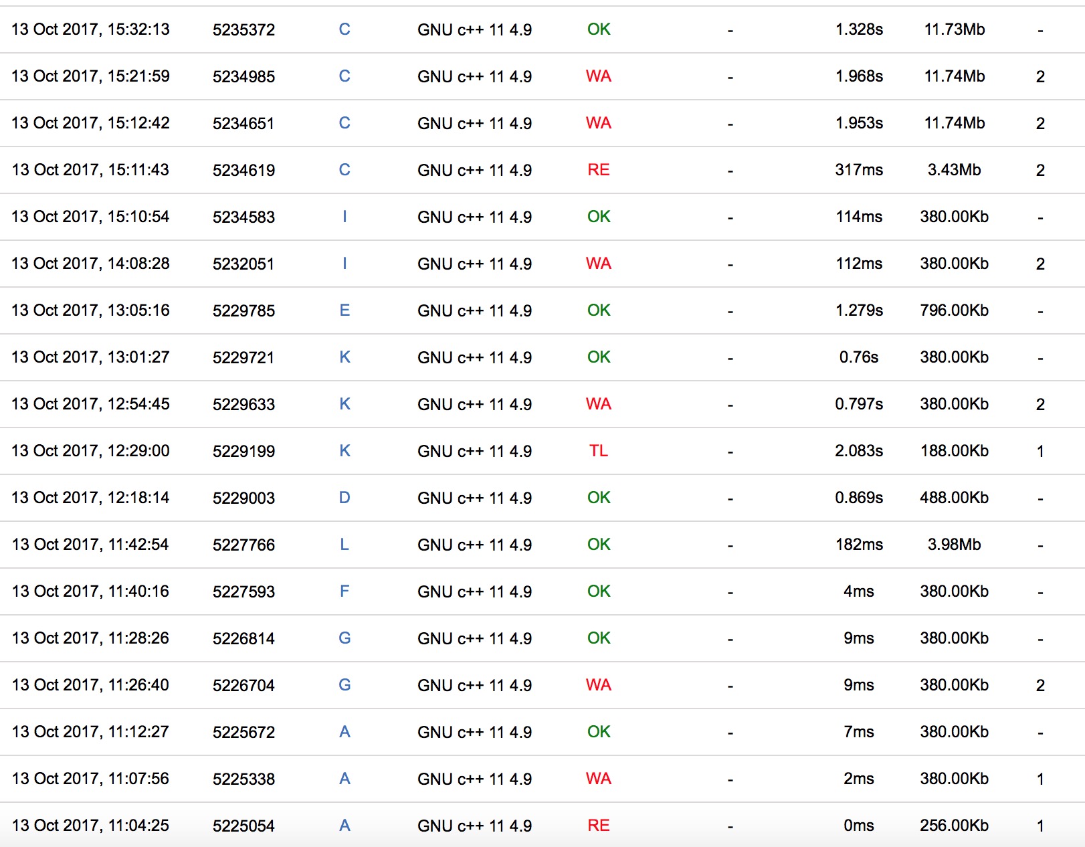Select submission ID 5234651

pos(243,123)
